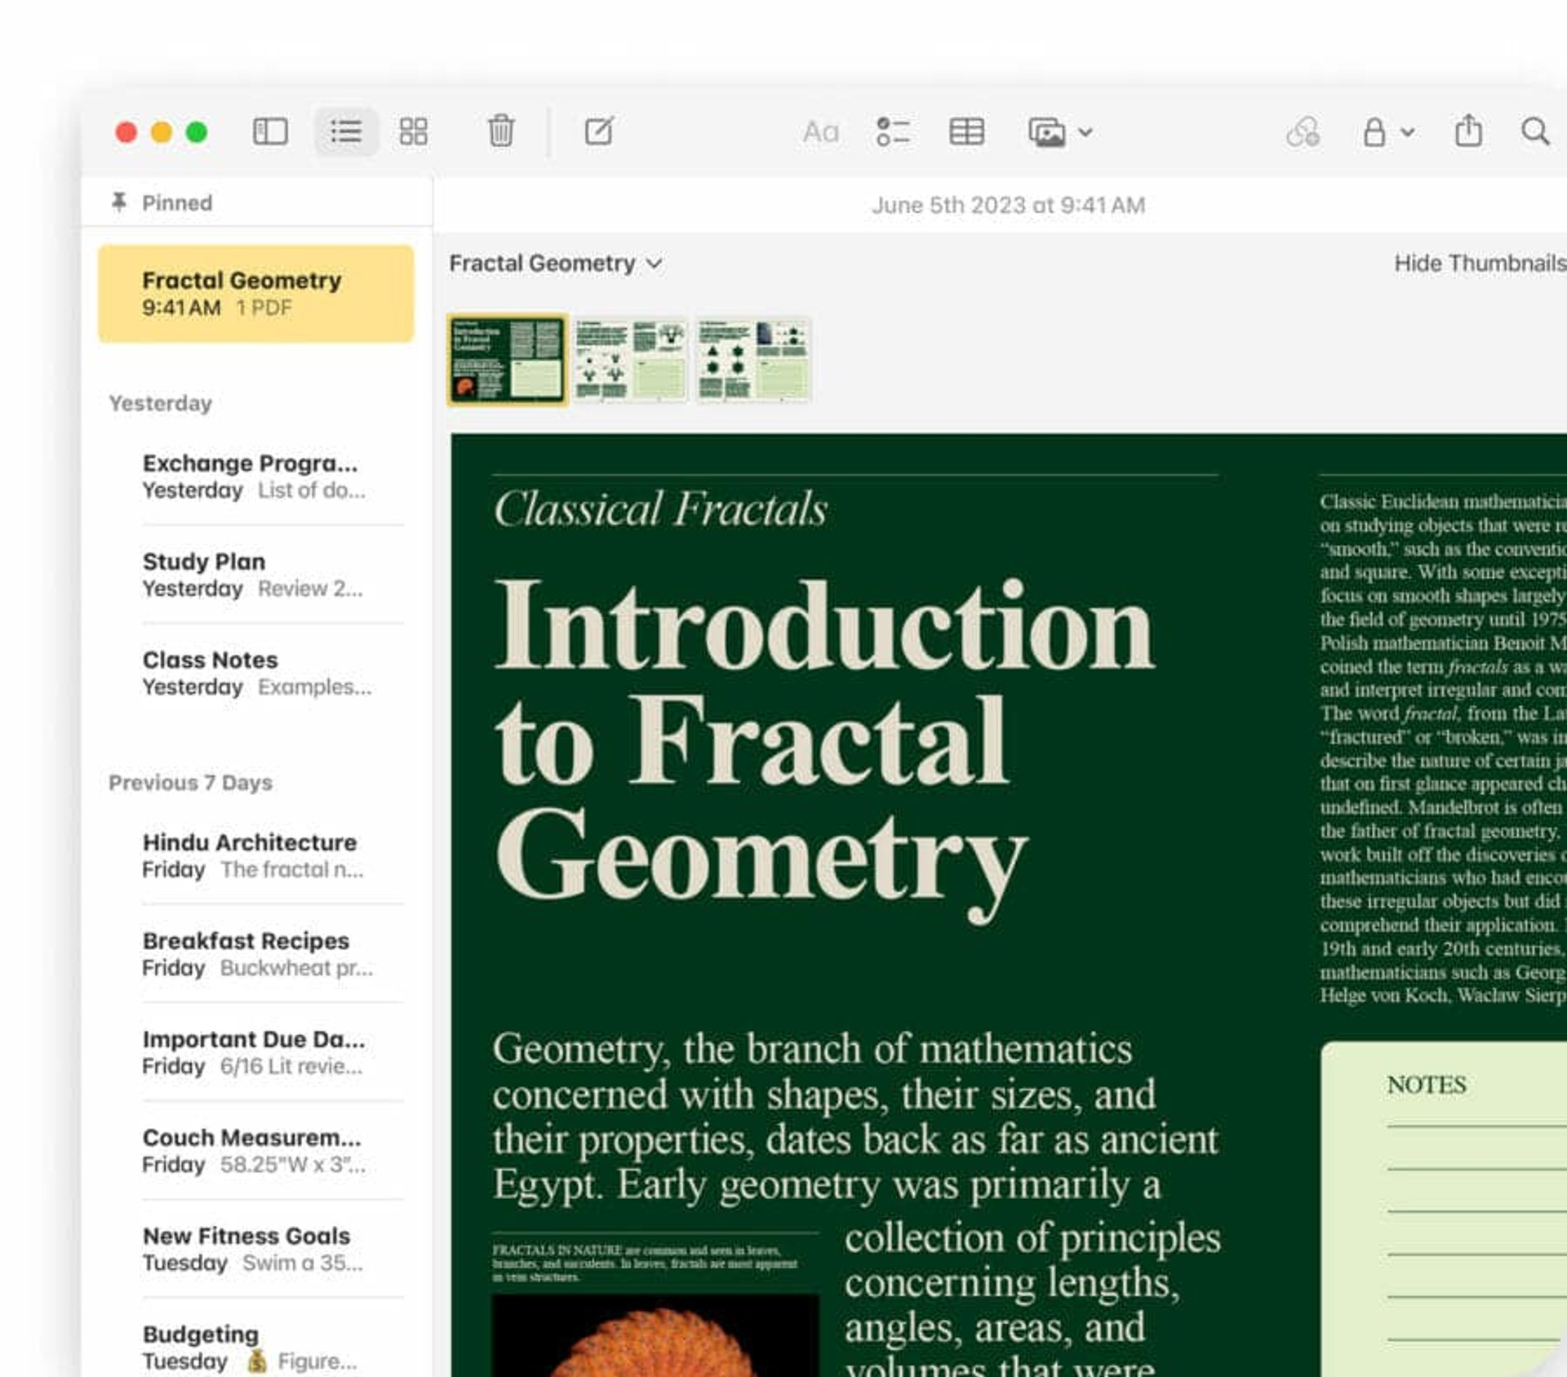Click the NOTES box in PDF
Screen dimensions: 1567x1377
[1445, 1208]
